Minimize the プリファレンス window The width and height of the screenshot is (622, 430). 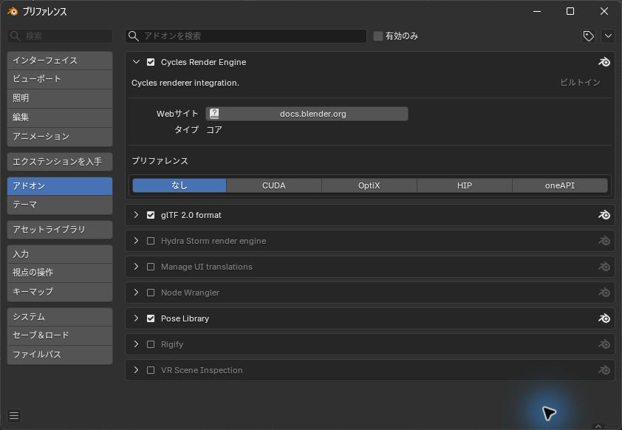tap(537, 11)
